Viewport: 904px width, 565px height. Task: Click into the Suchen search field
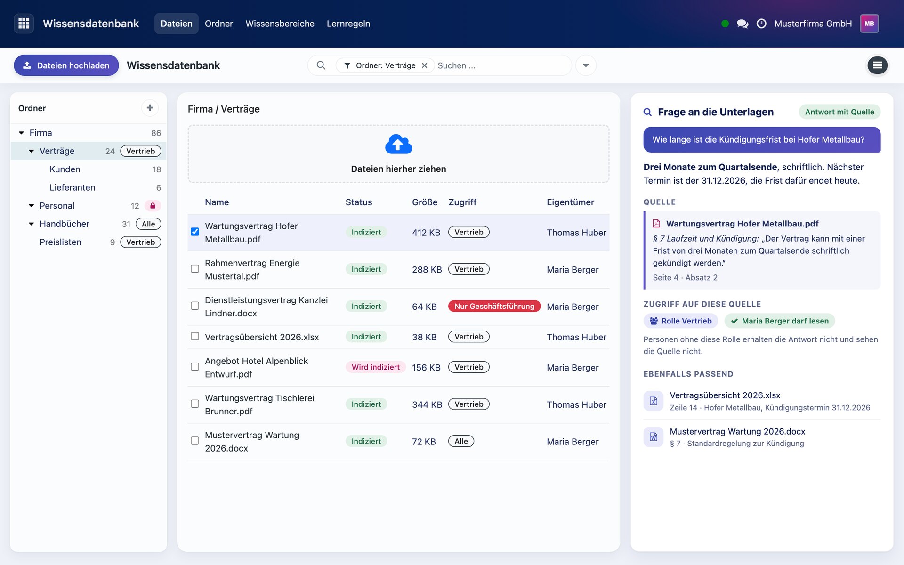pos(501,65)
